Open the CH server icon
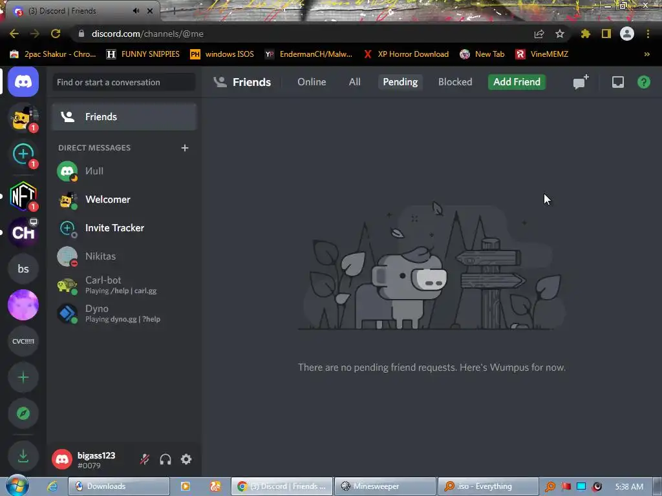Viewport: 662px width, 496px height. (x=23, y=232)
